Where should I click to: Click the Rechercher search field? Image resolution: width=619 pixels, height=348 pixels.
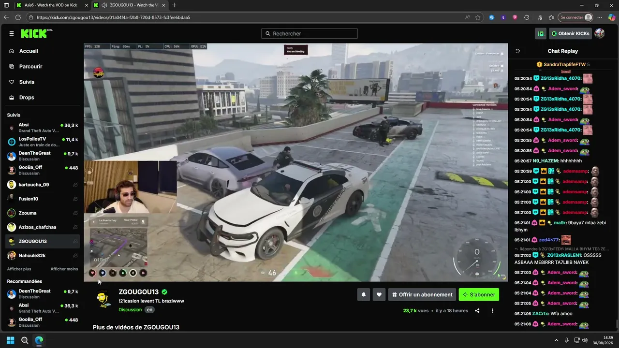(309, 34)
